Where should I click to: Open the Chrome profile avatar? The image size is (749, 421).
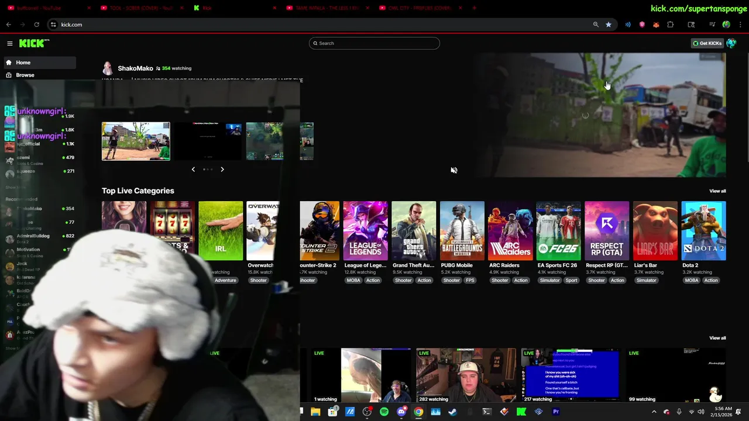click(726, 25)
